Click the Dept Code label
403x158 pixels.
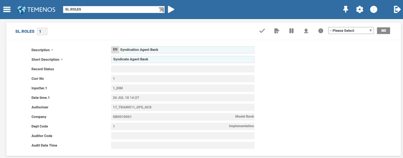point(40,126)
